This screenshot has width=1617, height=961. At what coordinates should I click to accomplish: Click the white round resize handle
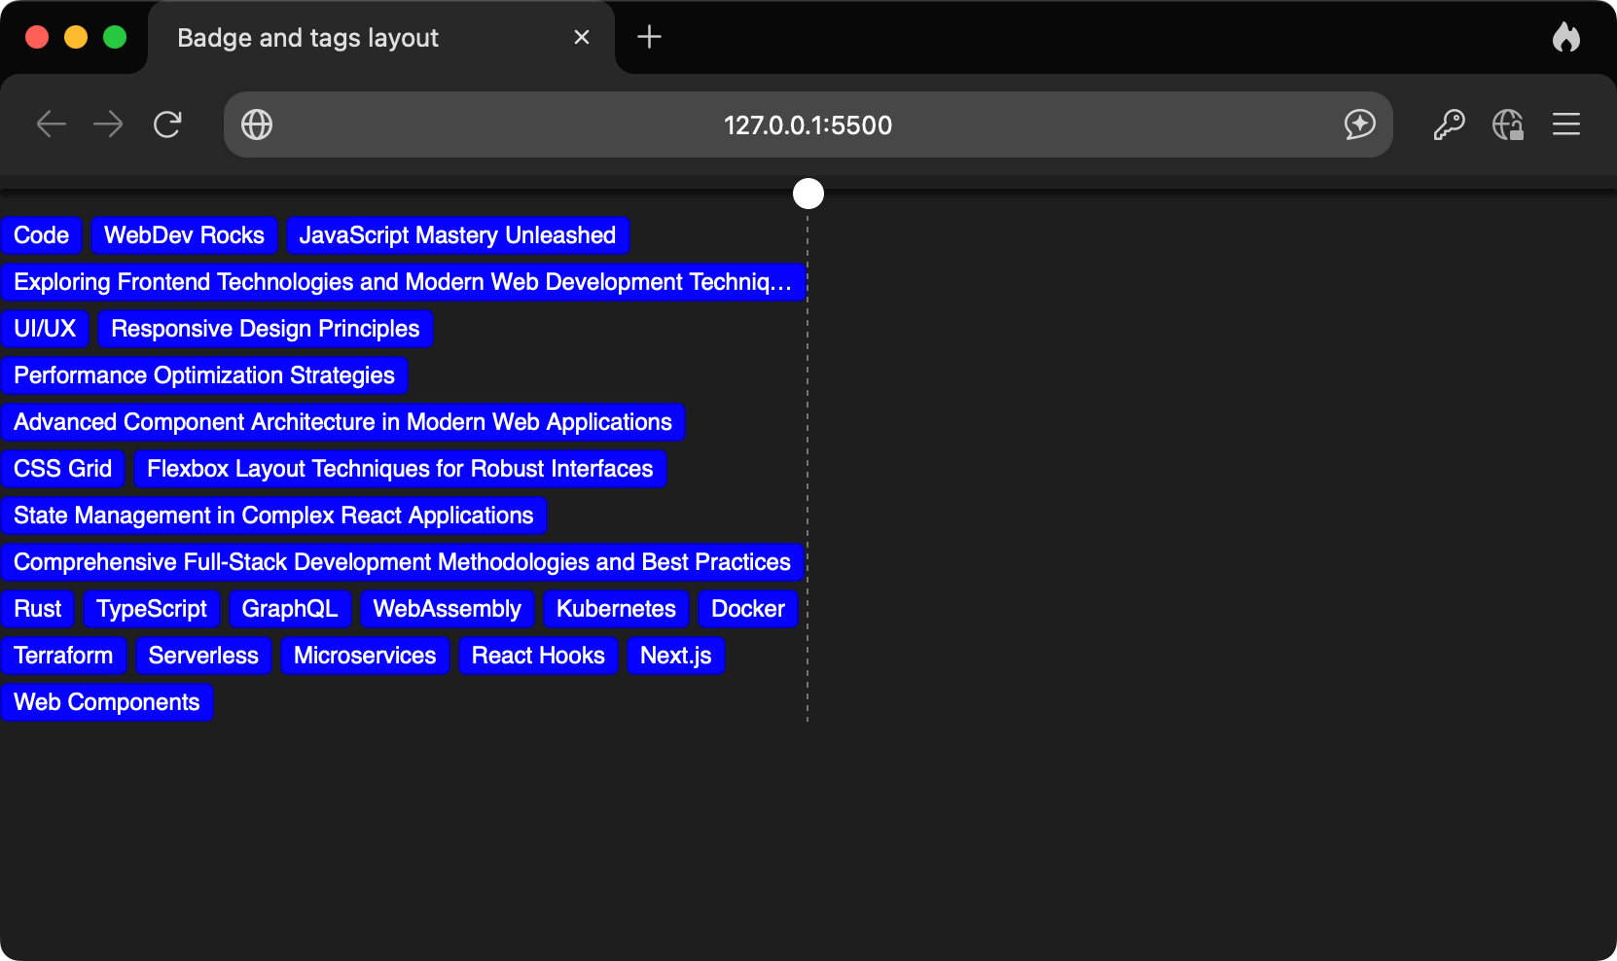(x=808, y=194)
